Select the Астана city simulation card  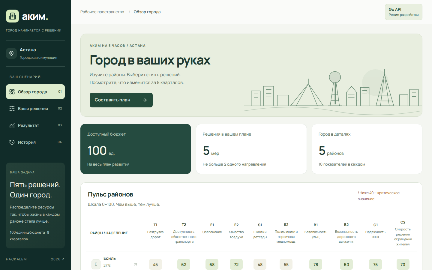click(x=35, y=53)
